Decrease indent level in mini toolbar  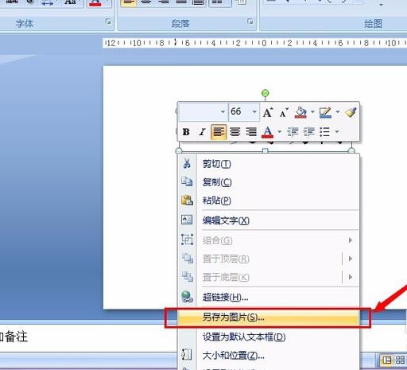coord(293,132)
